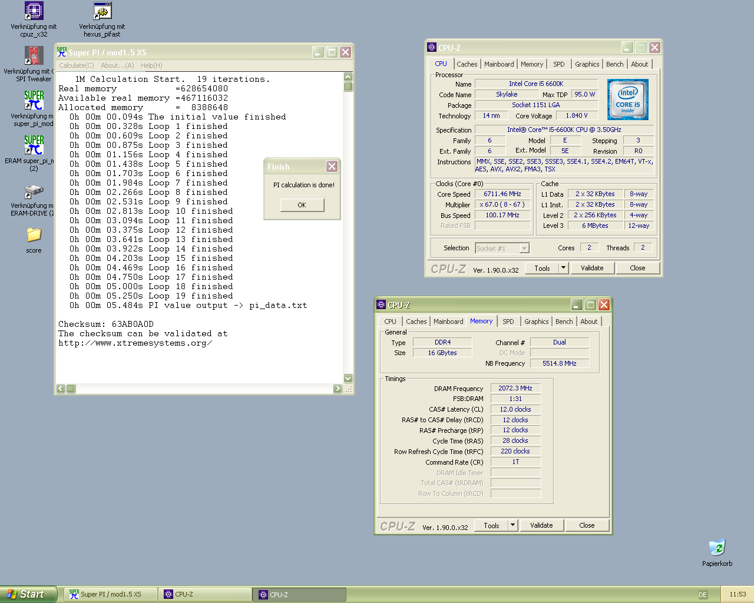This screenshot has width=754, height=603.
Task: Click the CAS# Latency value 12.0 clocks
Action: coord(515,409)
